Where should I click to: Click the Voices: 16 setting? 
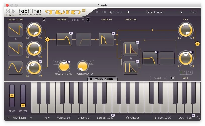tap(63, 118)
